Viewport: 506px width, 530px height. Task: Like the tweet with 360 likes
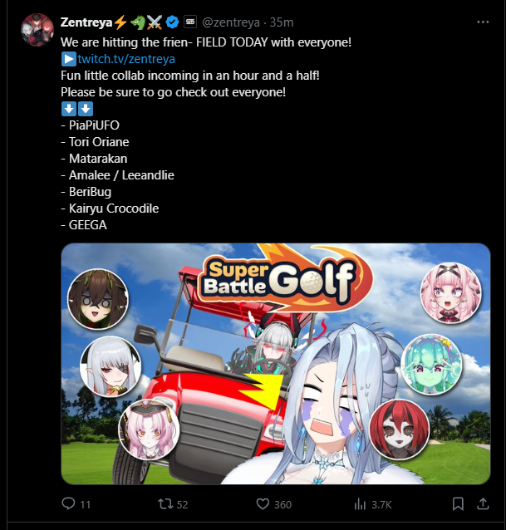tap(263, 504)
